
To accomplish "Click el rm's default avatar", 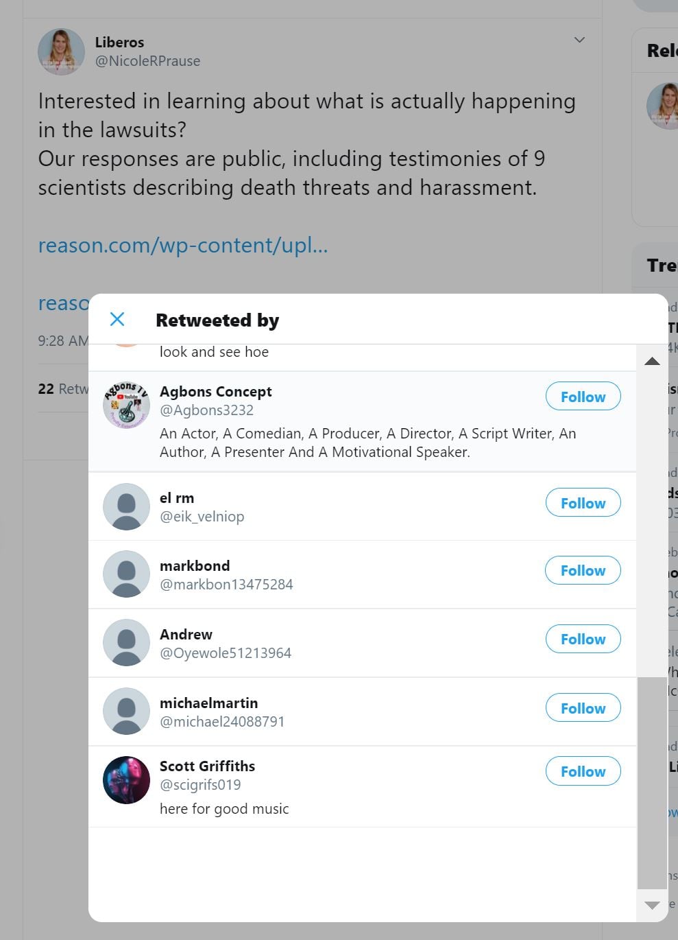I will [x=126, y=506].
